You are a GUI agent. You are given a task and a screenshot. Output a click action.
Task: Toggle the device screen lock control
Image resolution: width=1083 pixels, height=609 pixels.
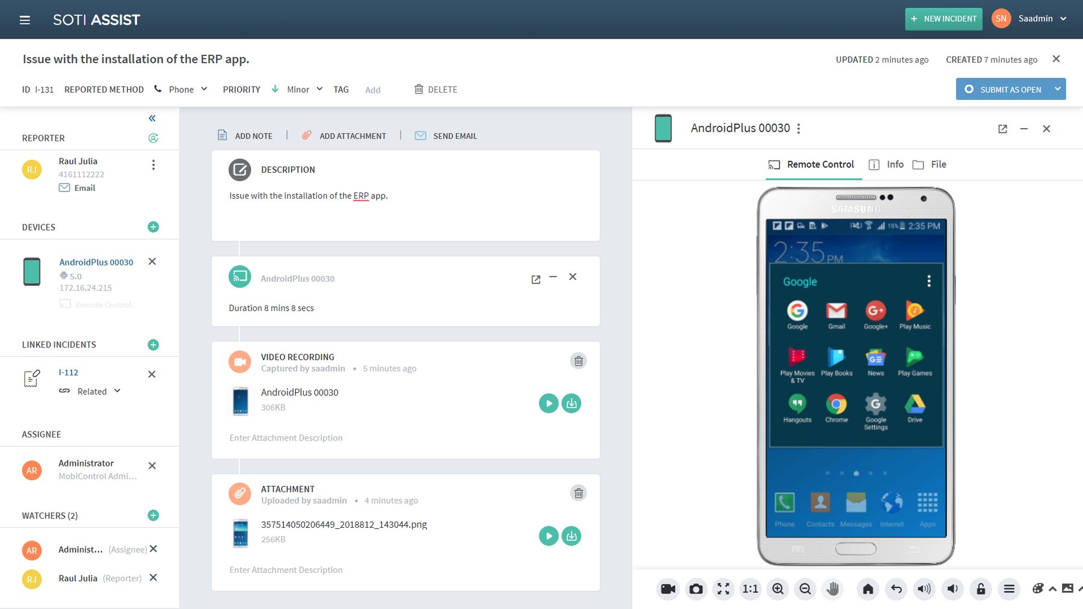980,589
